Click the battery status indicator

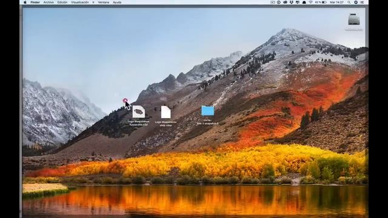pos(321,2)
